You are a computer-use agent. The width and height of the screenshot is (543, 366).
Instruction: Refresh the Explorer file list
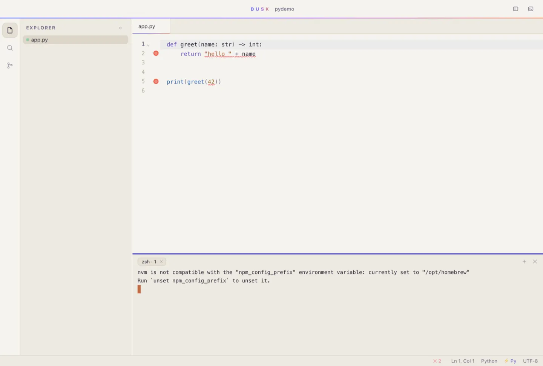click(120, 28)
